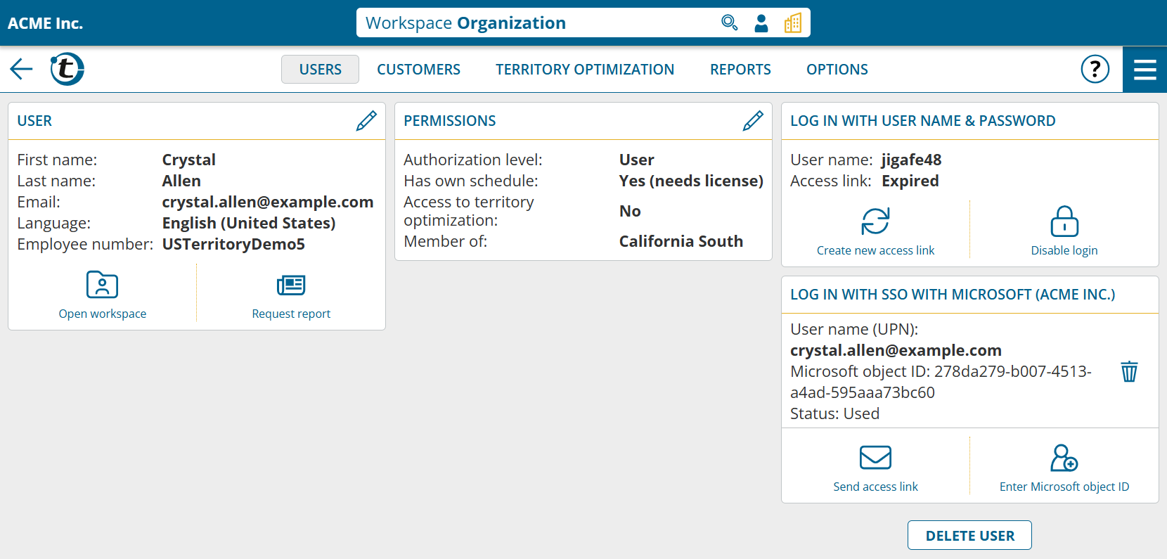Screen dimensions: 1167x559
Task: Request report for this user
Action: [x=291, y=295]
